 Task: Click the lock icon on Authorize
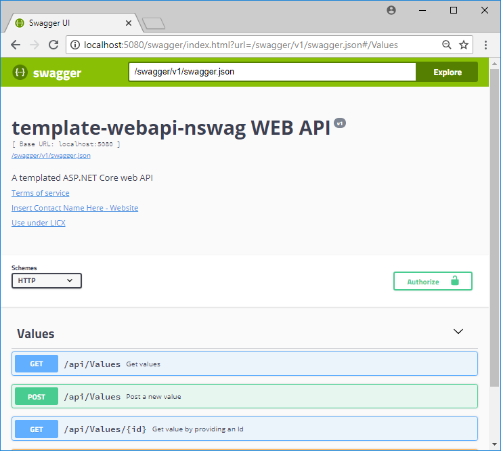click(455, 281)
